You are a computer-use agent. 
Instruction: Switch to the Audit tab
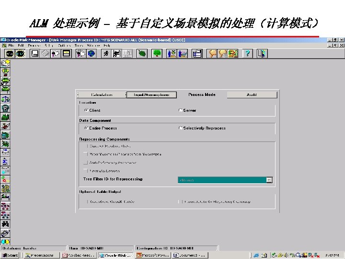pyautogui.click(x=252, y=94)
